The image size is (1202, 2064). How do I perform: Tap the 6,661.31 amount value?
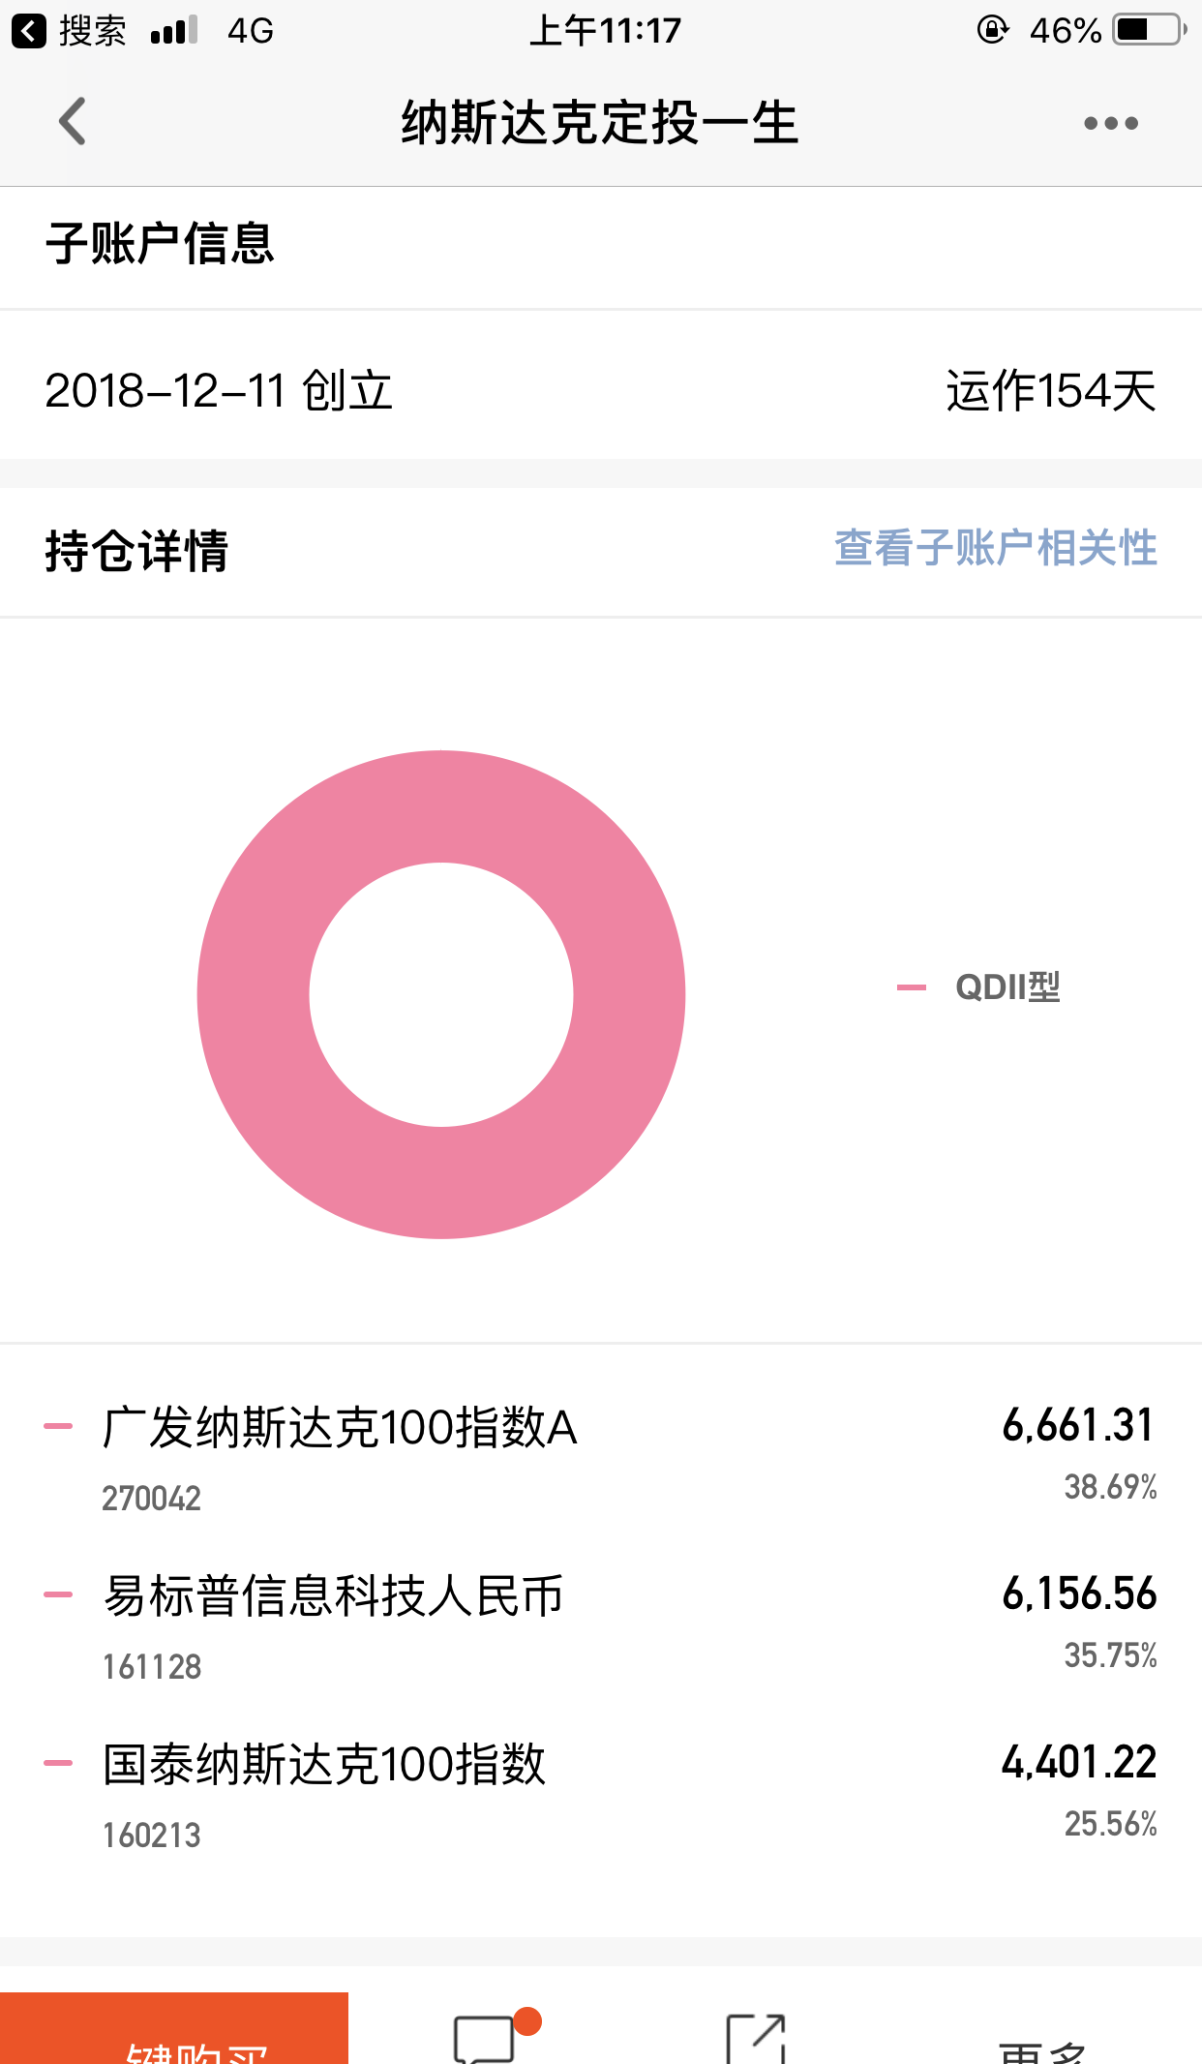1079,1425
